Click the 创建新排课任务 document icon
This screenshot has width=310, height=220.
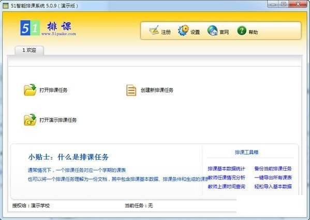tap(131, 90)
